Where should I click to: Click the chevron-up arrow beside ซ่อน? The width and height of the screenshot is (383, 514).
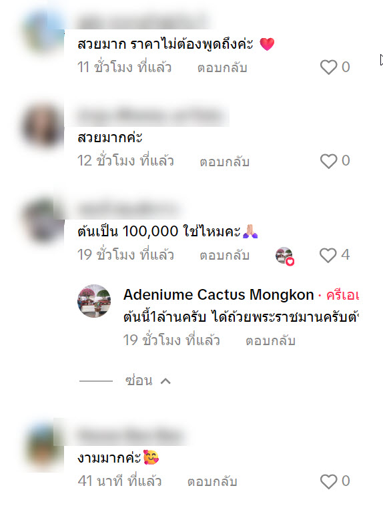[165, 381]
